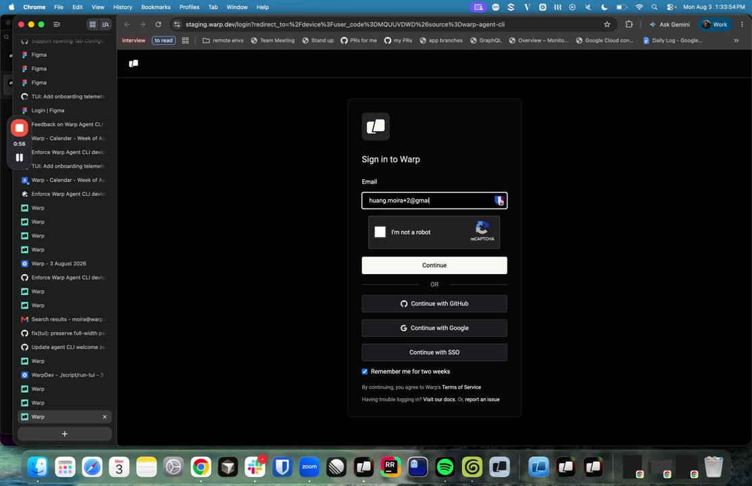Open the remote envs bookmark folder
This screenshot has height=486, width=752.
pos(223,40)
